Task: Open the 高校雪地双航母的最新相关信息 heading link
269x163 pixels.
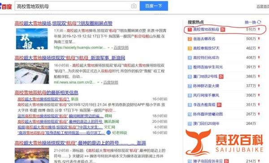Action: tap(47, 92)
